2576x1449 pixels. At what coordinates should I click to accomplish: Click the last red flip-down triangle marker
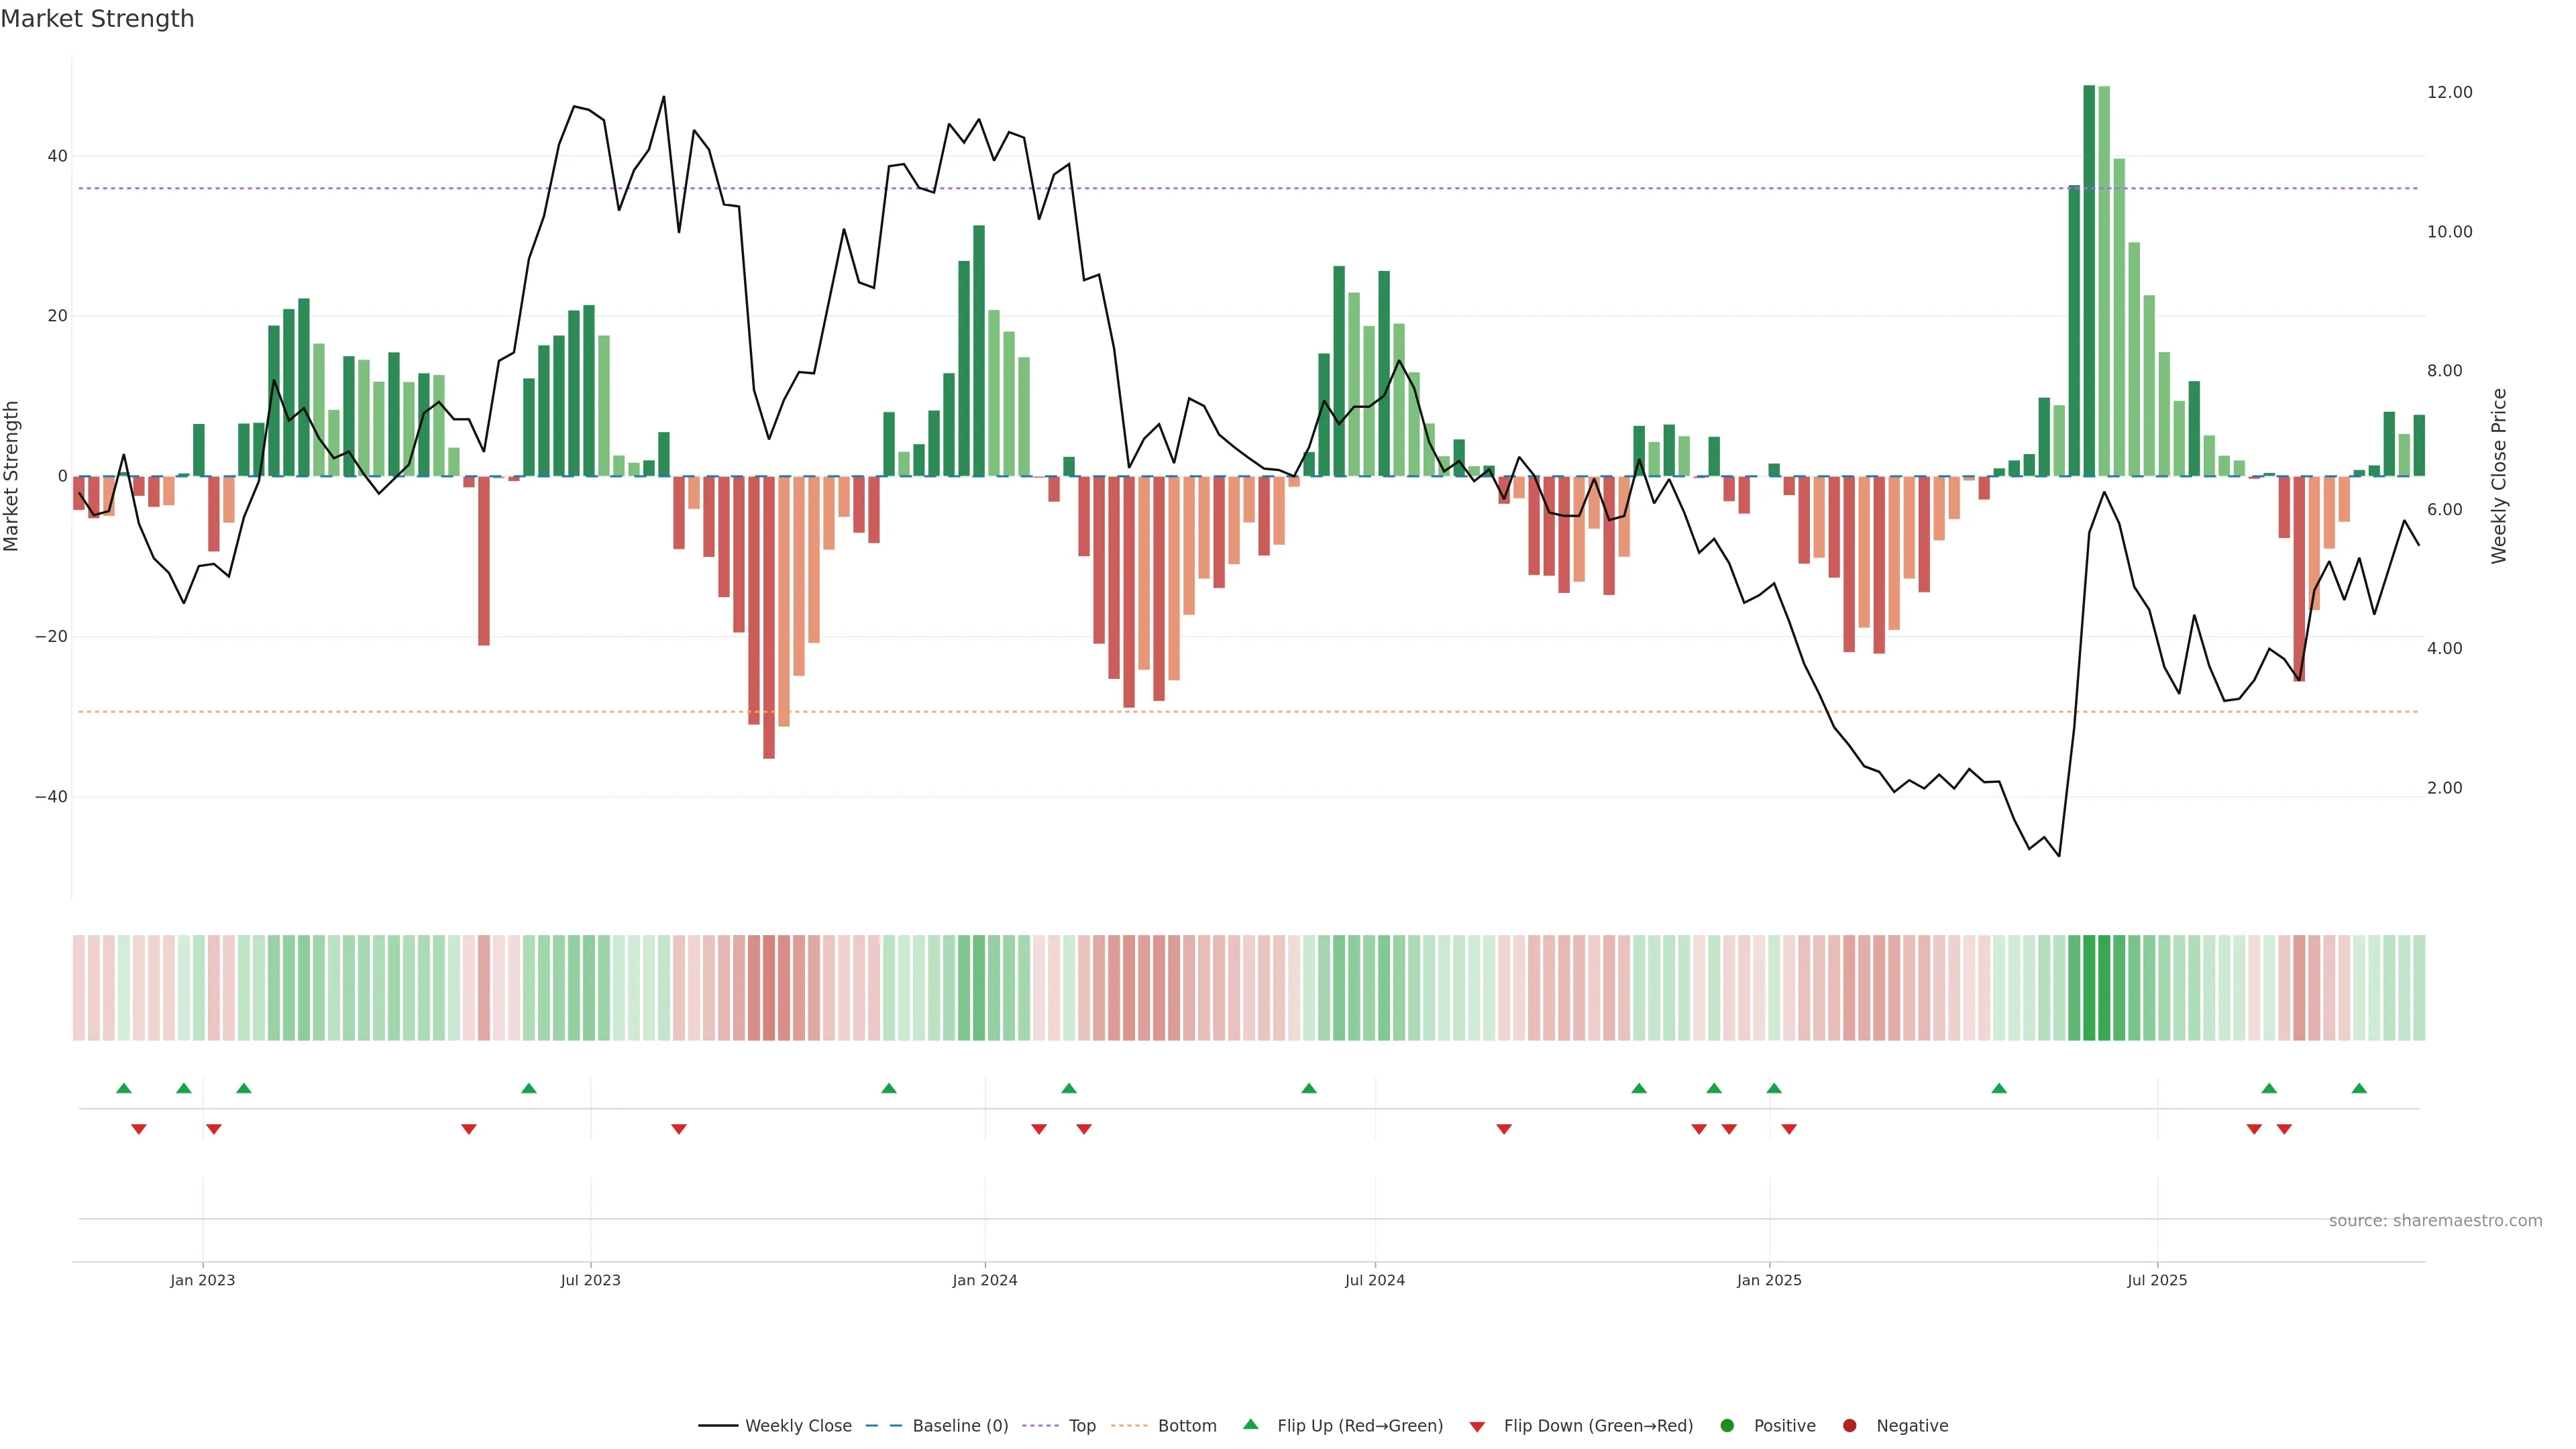click(2284, 1129)
